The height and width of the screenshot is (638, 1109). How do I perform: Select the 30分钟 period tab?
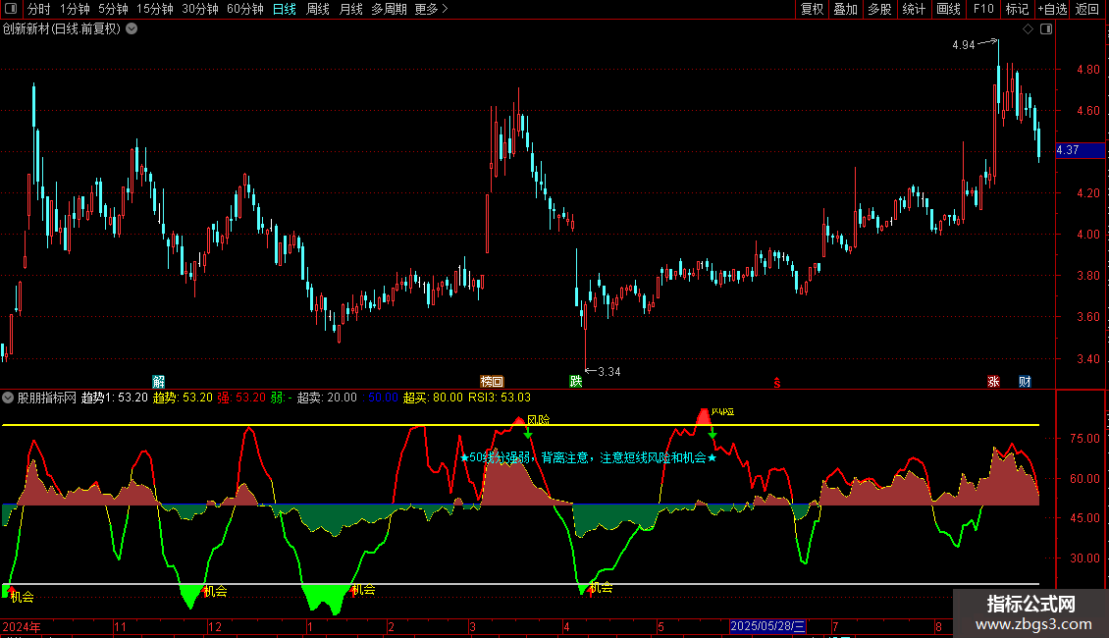coord(200,9)
